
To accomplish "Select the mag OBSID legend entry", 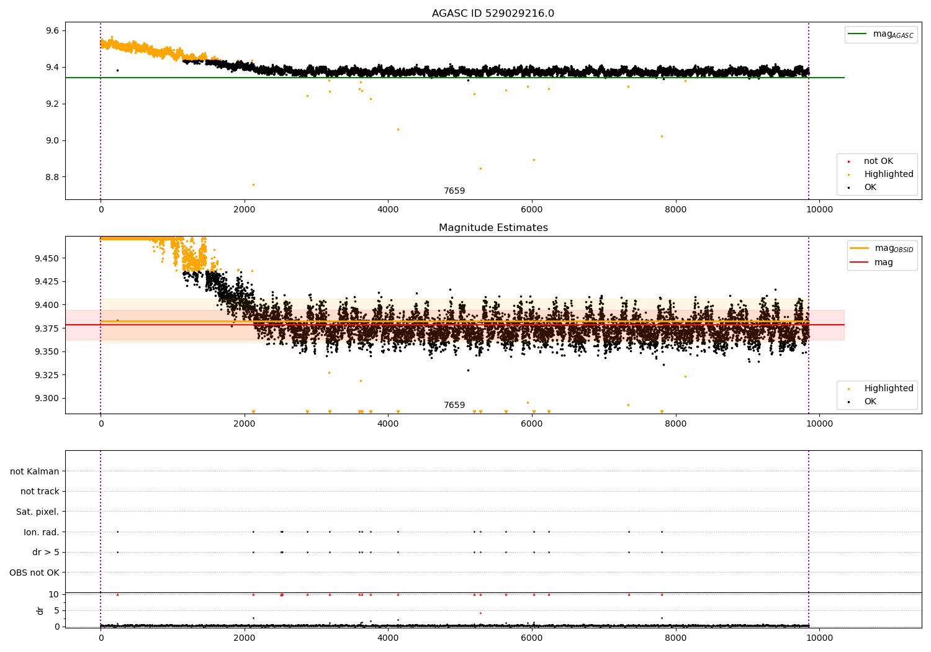I will coord(881,248).
